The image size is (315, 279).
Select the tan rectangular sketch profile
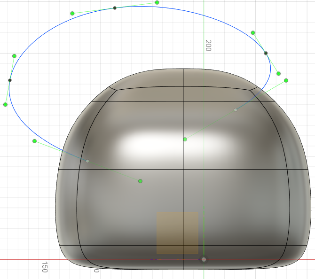177,233
